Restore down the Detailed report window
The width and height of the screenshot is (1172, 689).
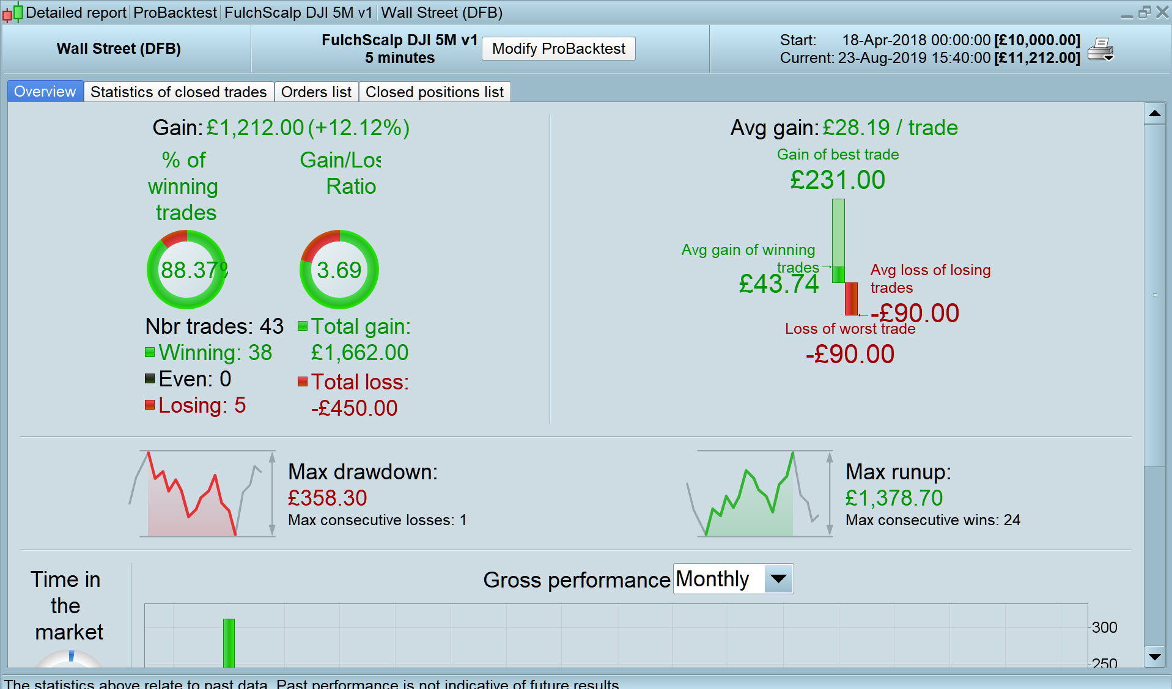coord(1144,12)
